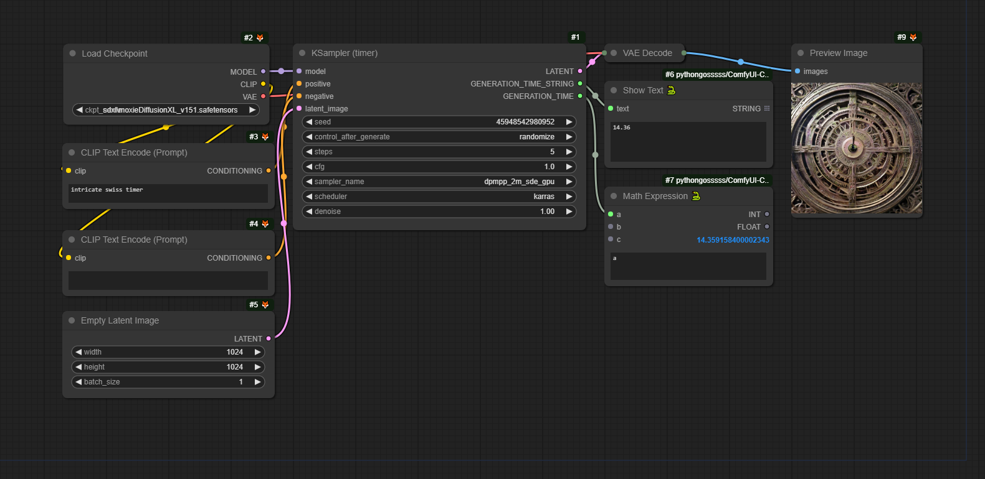
Task: Click the 'intricate swiss timer' prompt text box
Action: (168, 193)
